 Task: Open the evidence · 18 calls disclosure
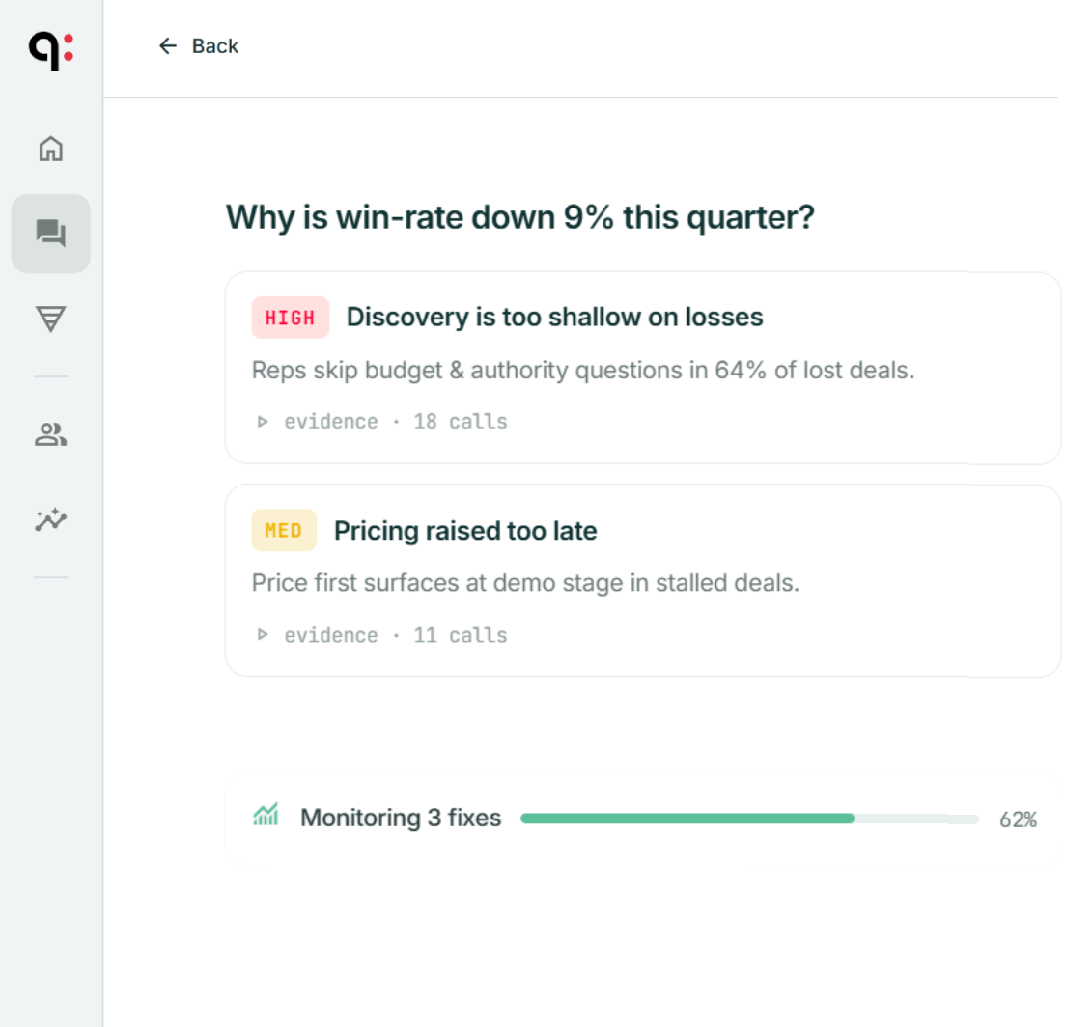pyautogui.click(x=381, y=422)
